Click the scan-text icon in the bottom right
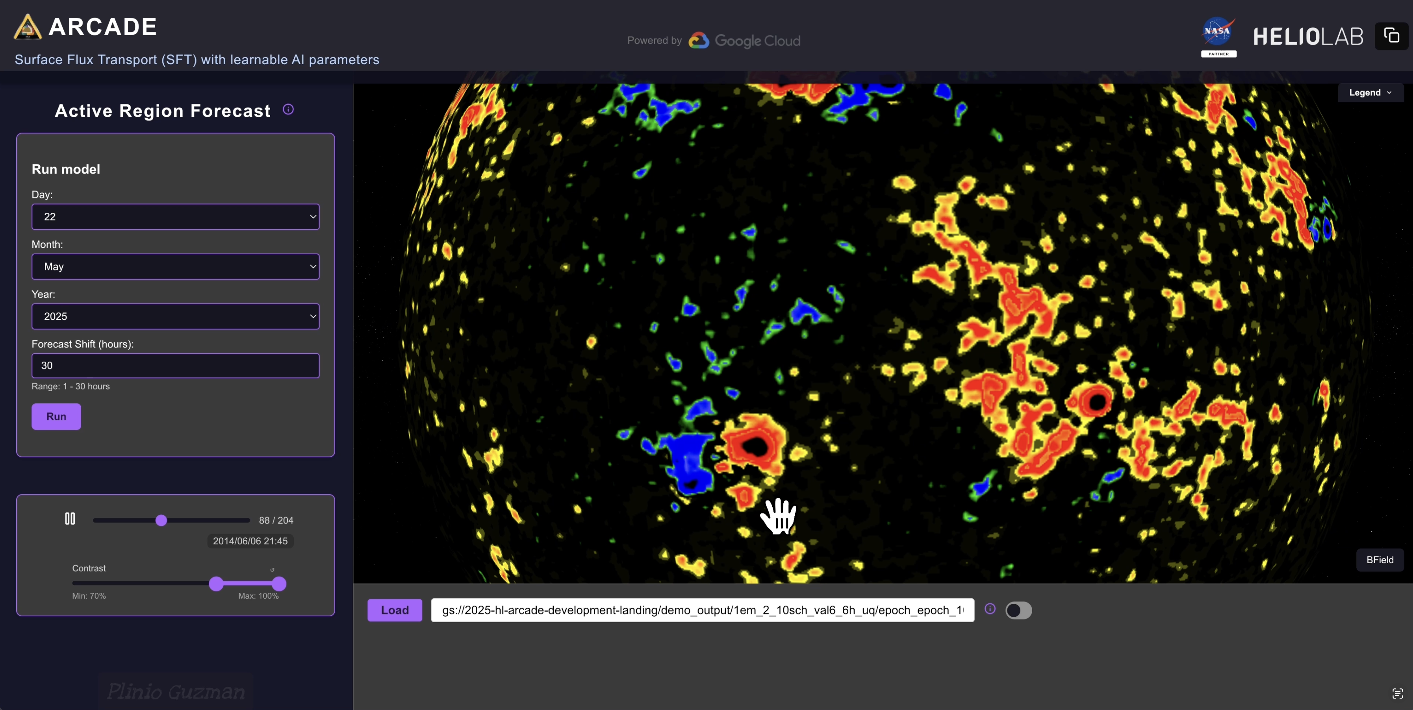The image size is (1413, 710). click(1398, 693)
